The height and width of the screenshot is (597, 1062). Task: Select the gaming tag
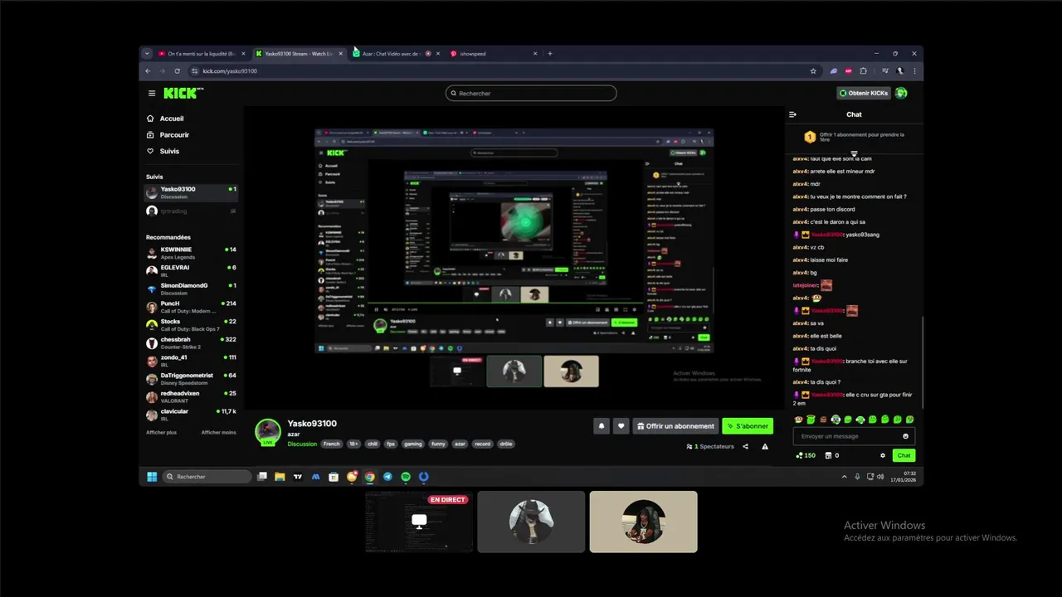pos(413,444)
